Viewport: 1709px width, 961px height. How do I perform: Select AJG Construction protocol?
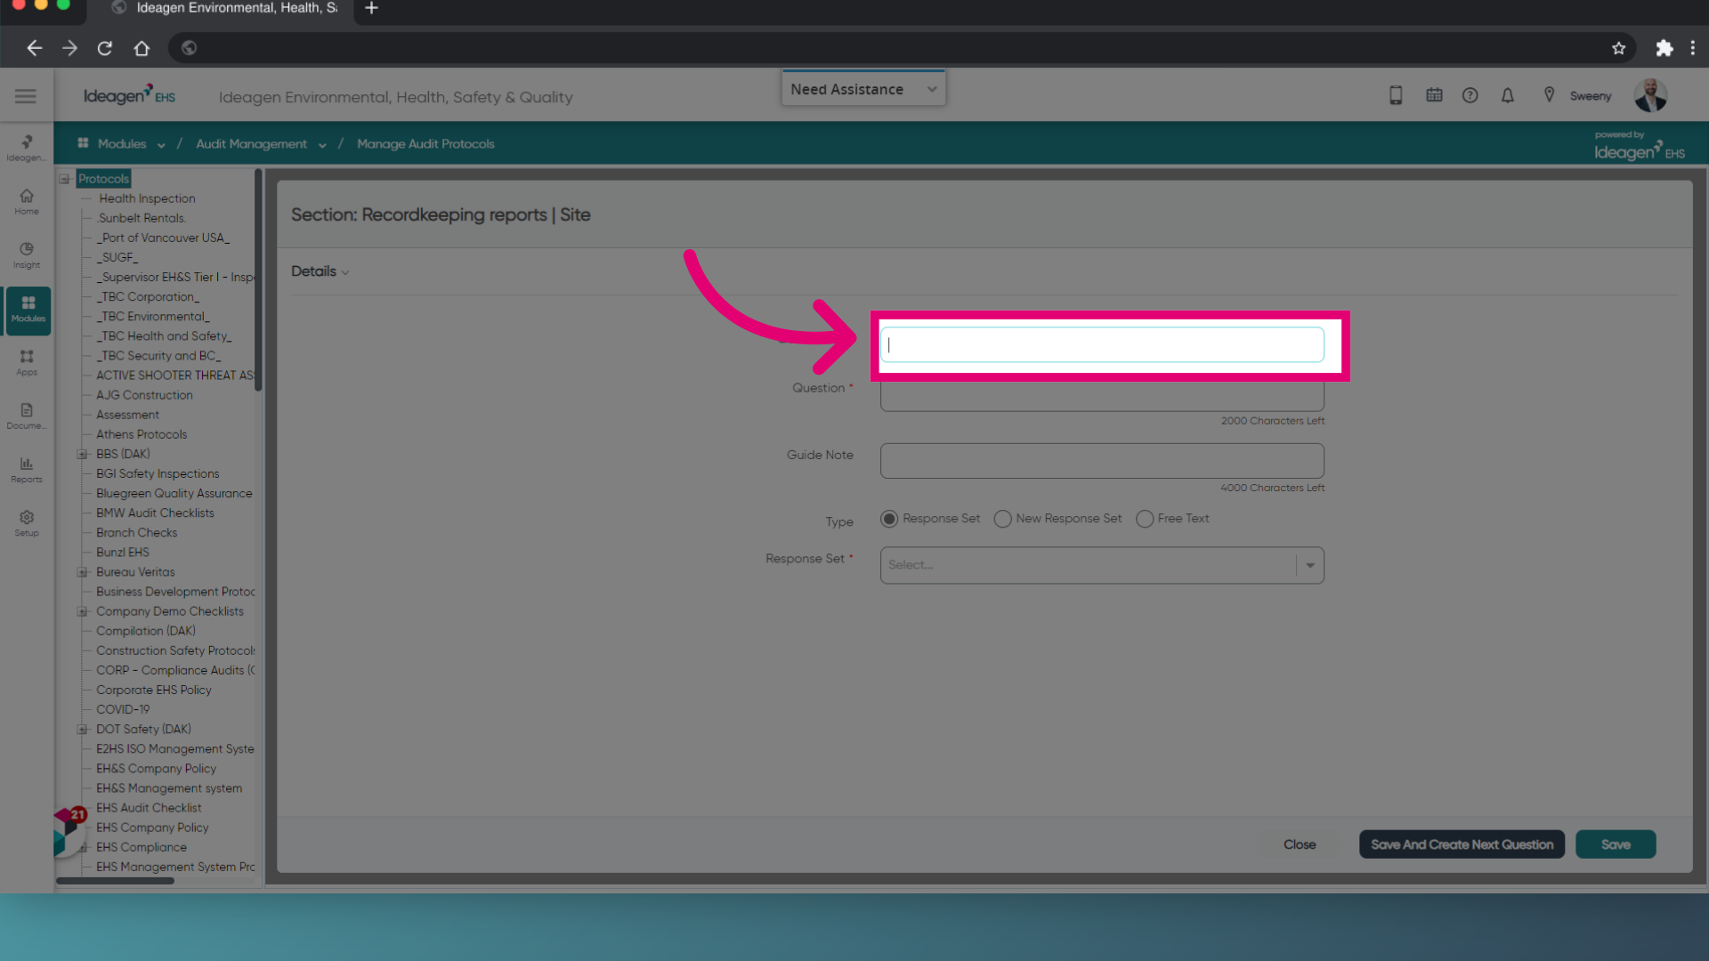pyautogui.click(x=144, y=395)
